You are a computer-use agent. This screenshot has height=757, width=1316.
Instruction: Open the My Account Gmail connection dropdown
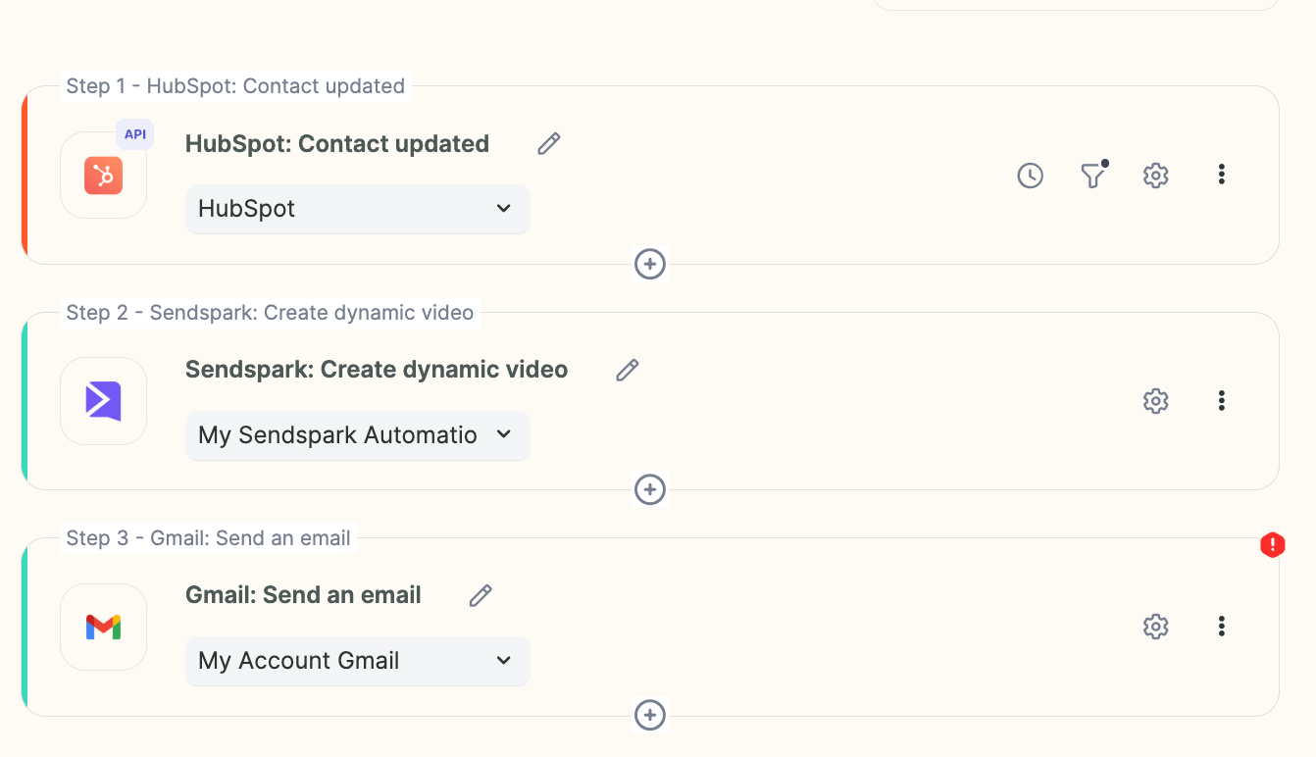point(358,661)
